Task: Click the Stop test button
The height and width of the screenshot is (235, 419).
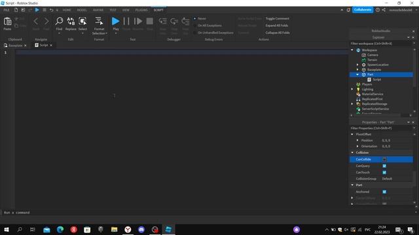Action: click(x=150, y=22)
